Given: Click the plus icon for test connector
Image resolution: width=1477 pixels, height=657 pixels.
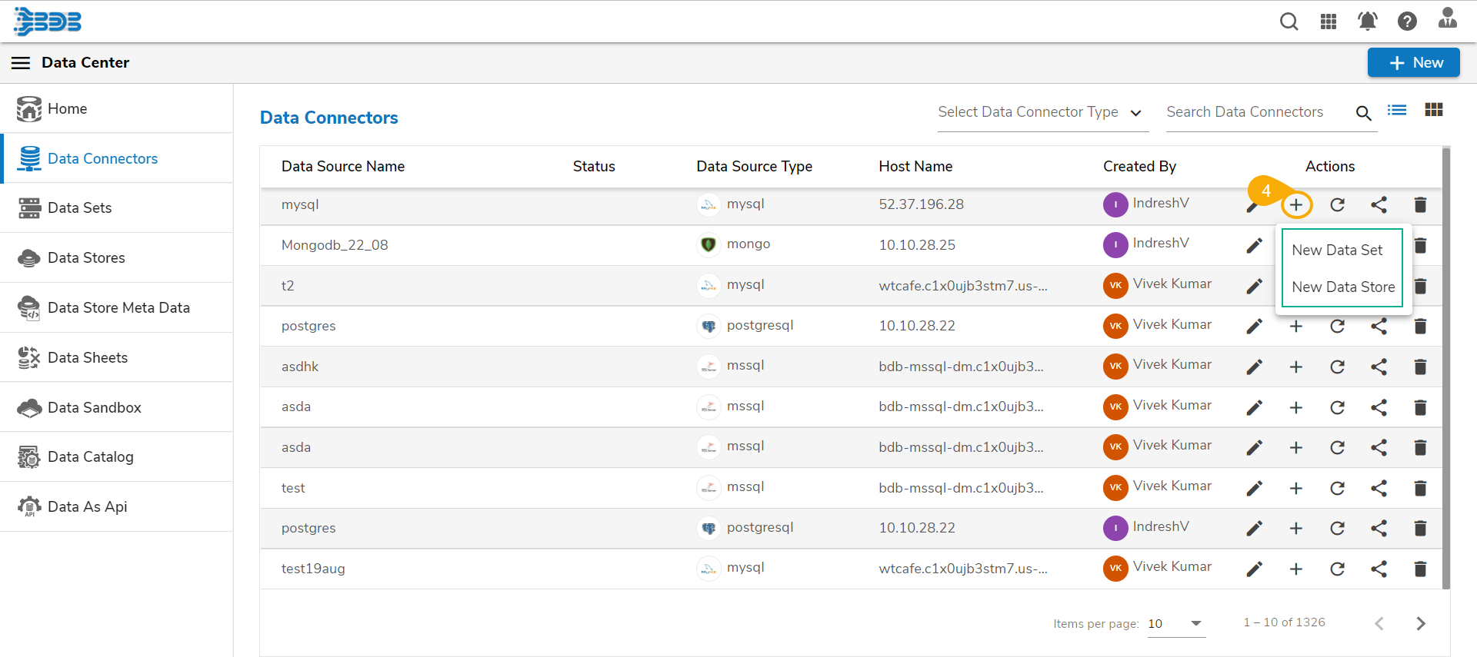Looking at the screenshot, I should [1295, 489].
